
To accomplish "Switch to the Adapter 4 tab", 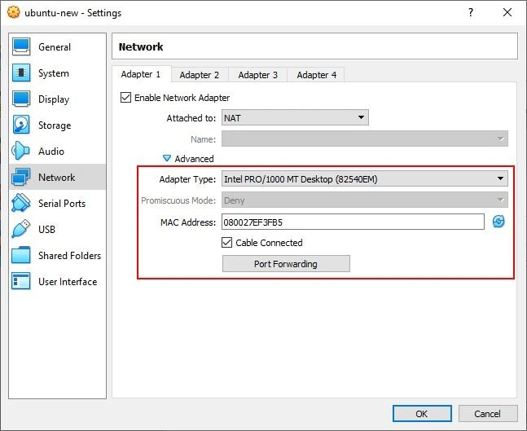I will pos(316,75).
